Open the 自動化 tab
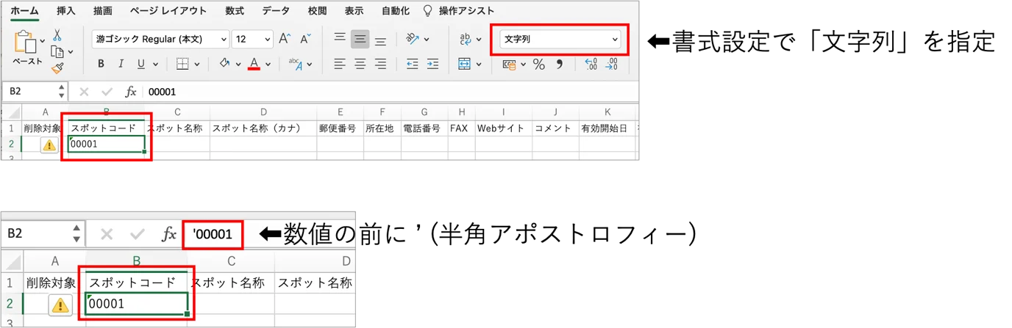Screen dimensions: 1012x328 pos(396,11)
